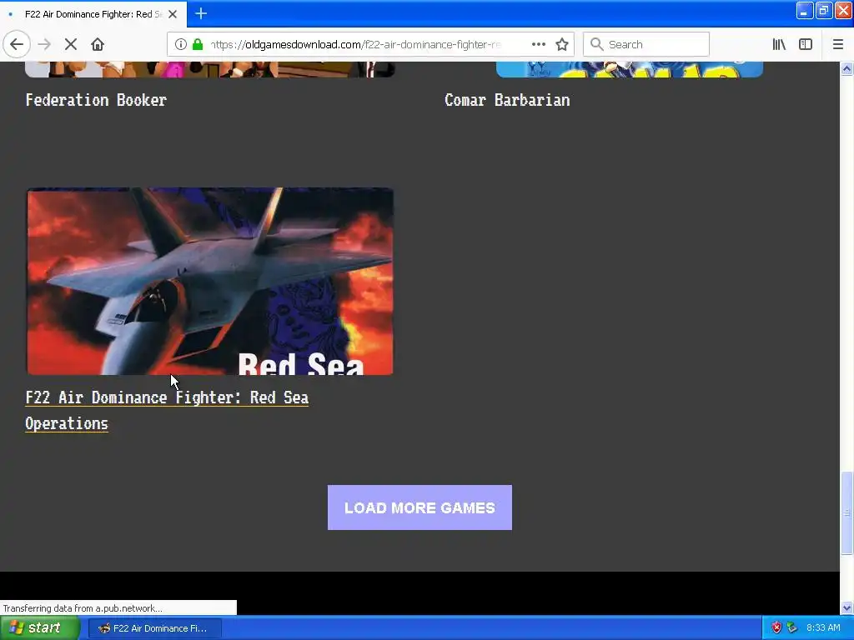The width and height of the screenshot is (854, 640).
Task: Open the Firefox home page
Action: [x=98, y=44]
